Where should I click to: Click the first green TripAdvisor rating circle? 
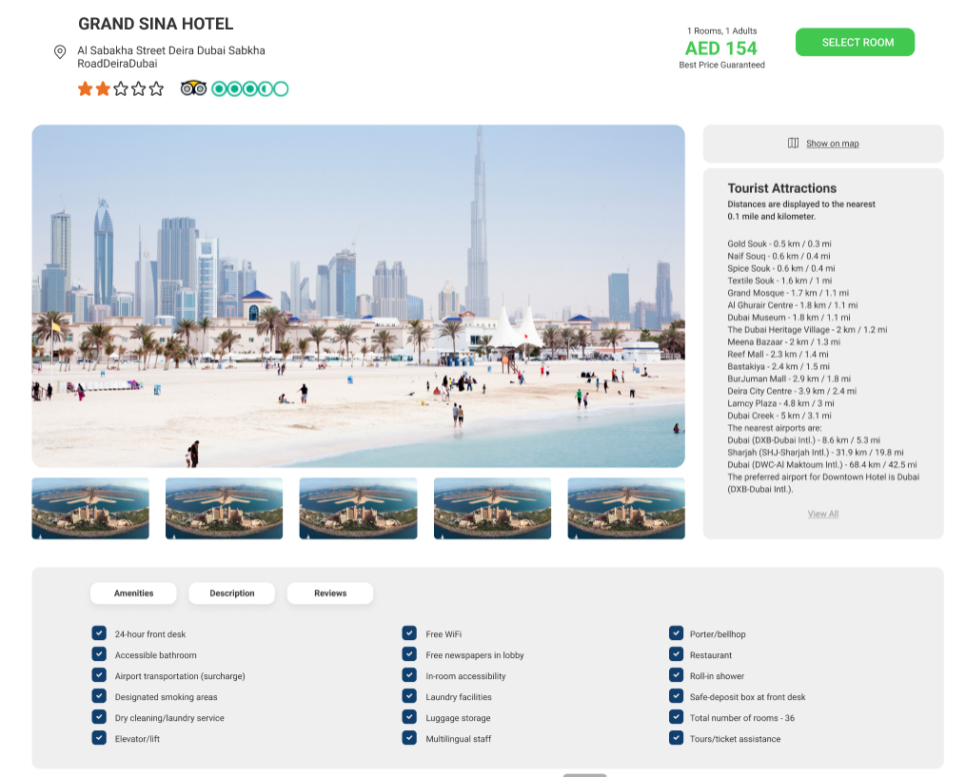pyautogui.click(x=219, y=88)
